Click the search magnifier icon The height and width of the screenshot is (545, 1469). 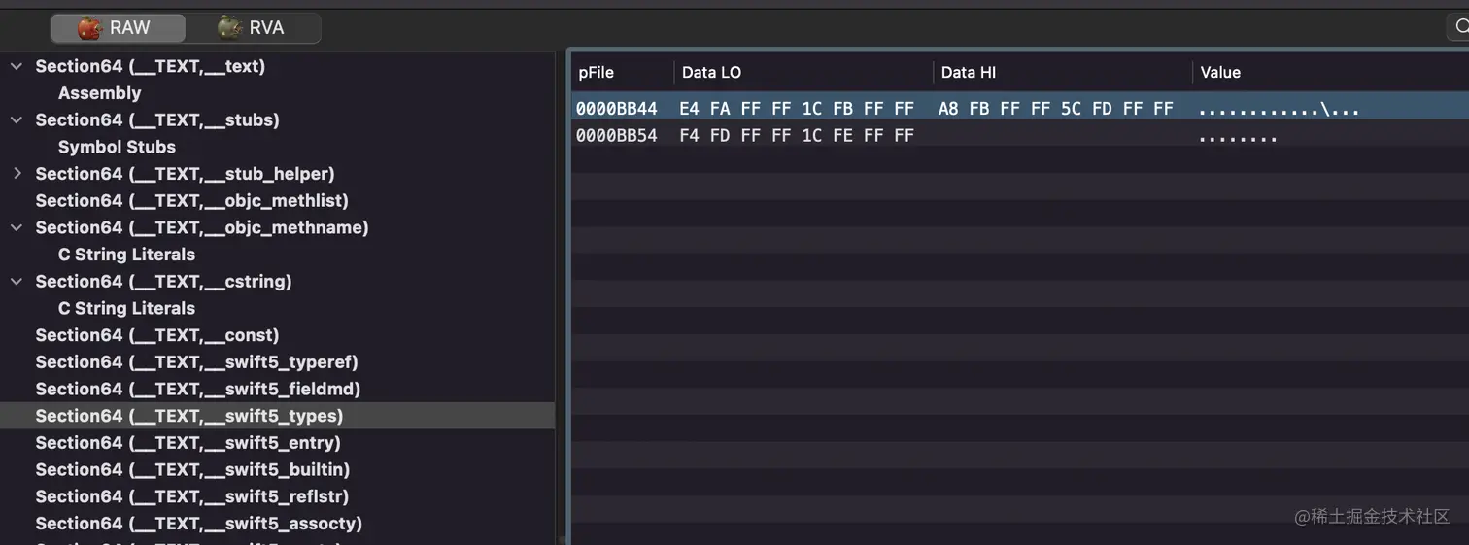pos(1463,28)
